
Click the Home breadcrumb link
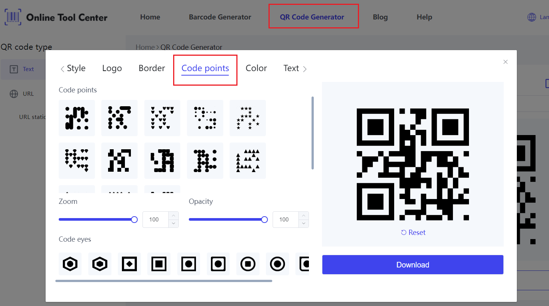coord(145,47)
